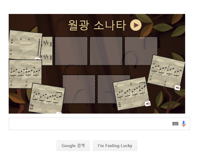
Task: Click speaker icon on the rightmost tilted sheet
Action: tap(177, 88)
